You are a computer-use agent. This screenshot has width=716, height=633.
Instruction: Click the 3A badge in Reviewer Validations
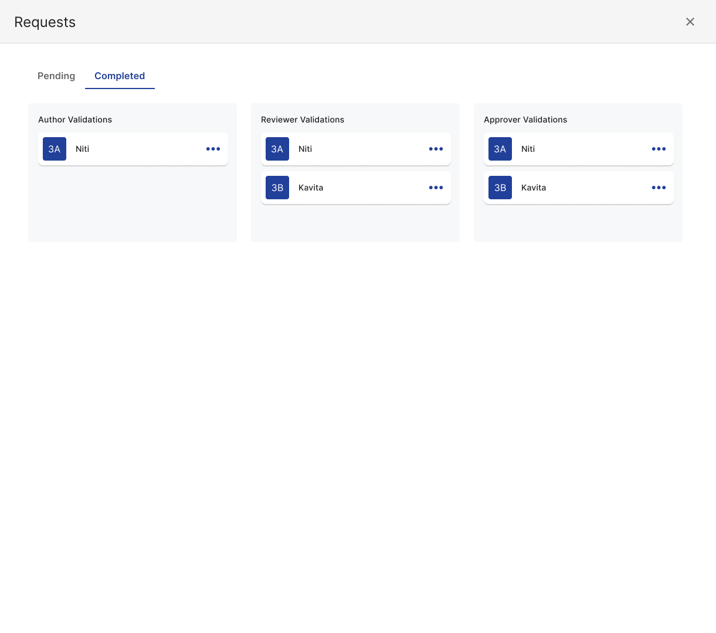pyautogui.click(x=277, y=149)
